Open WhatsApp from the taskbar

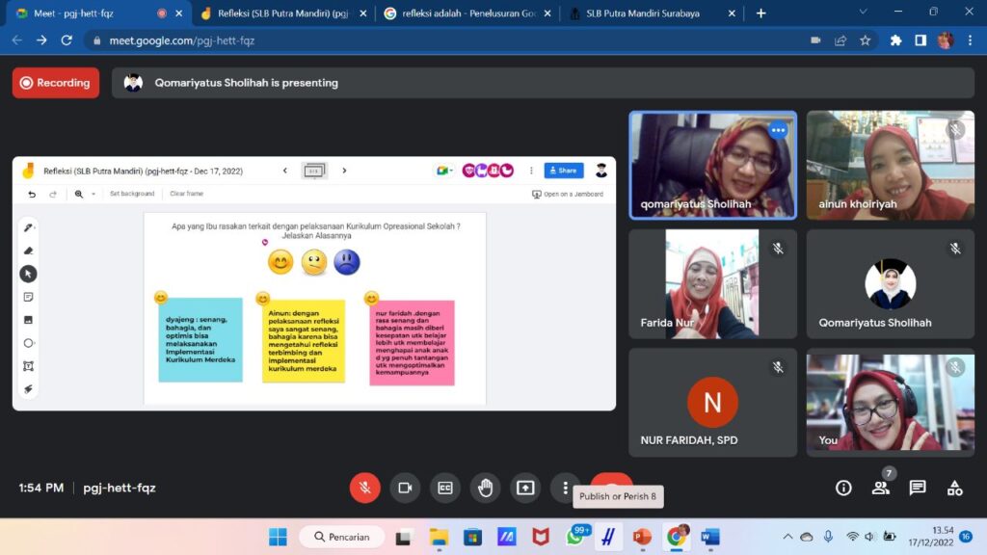576,537
